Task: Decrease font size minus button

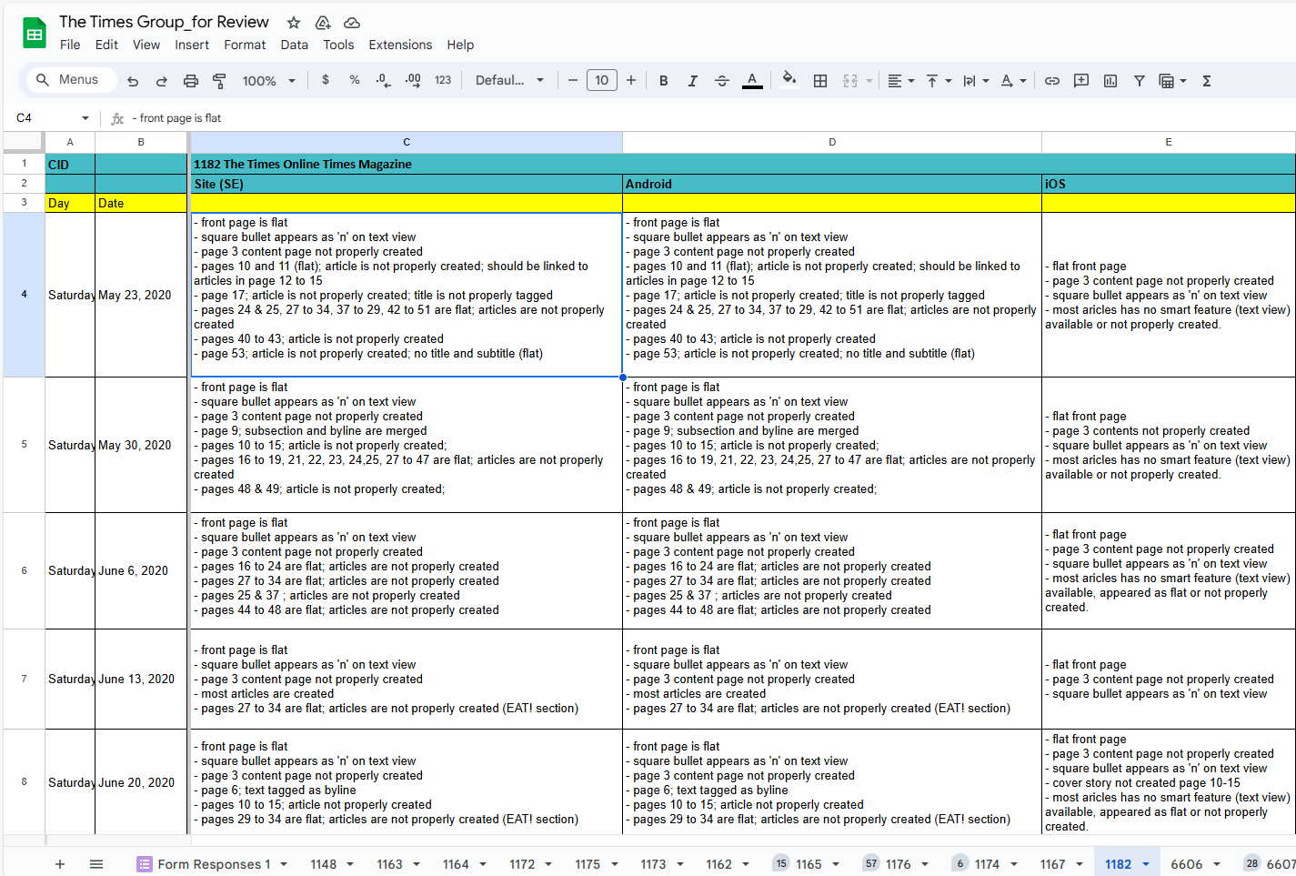Action: point(573,80)
